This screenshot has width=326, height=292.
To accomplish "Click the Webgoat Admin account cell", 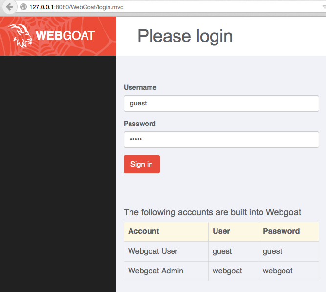I will [x=155, y=271].
